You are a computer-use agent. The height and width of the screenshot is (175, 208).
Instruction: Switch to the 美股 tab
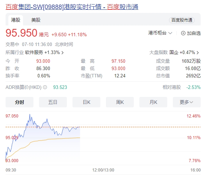[x=36, y=20]
